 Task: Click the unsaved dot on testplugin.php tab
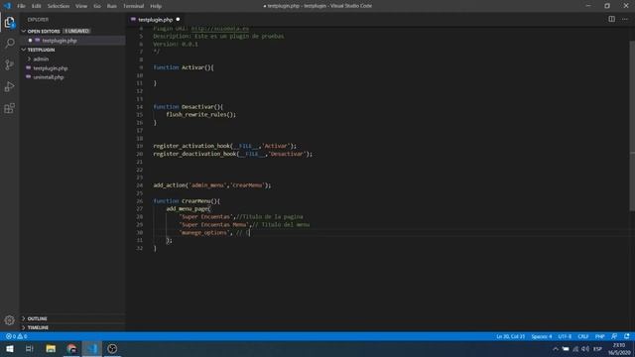pyautogui.click(x=178, y=20)
